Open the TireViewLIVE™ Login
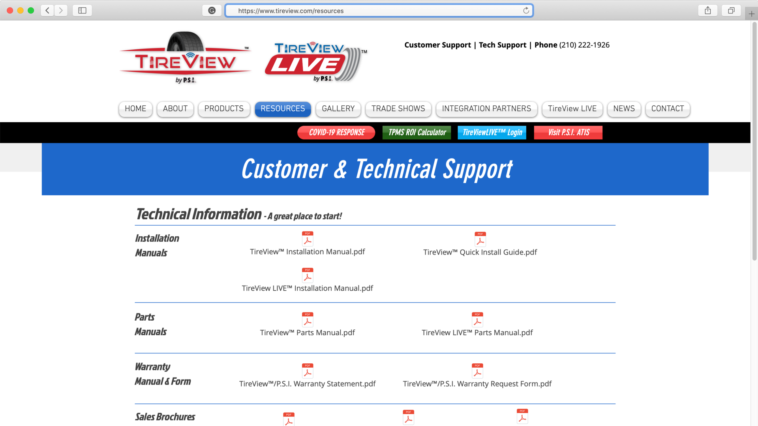 coord(492,133)
